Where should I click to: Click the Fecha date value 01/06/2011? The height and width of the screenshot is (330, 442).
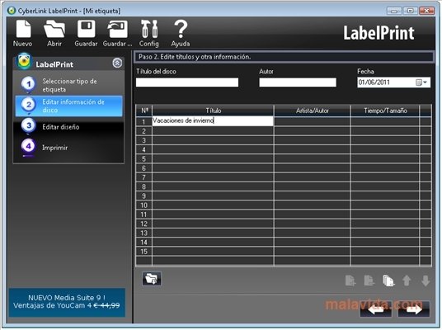point(374,82)
